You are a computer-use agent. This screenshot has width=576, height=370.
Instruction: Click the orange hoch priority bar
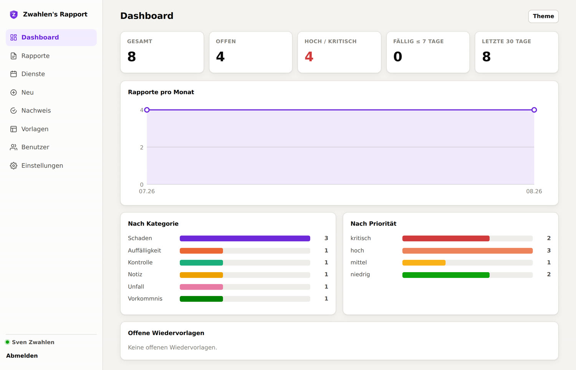468,251
